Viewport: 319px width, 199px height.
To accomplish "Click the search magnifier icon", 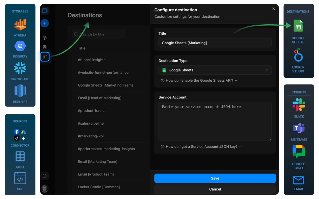I will [x=76, y=34].
